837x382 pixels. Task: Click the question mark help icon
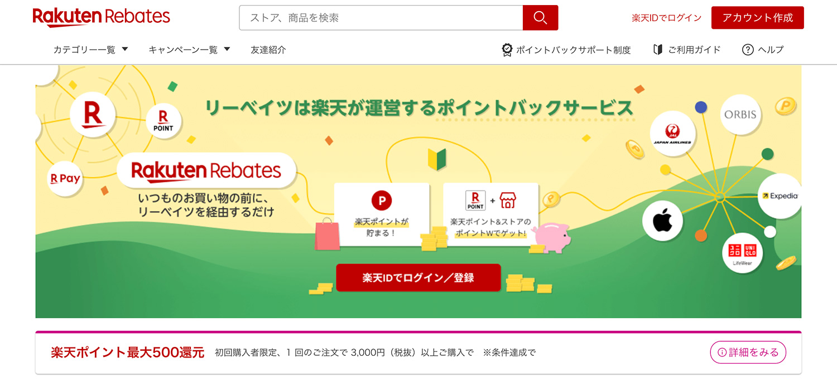748,50
